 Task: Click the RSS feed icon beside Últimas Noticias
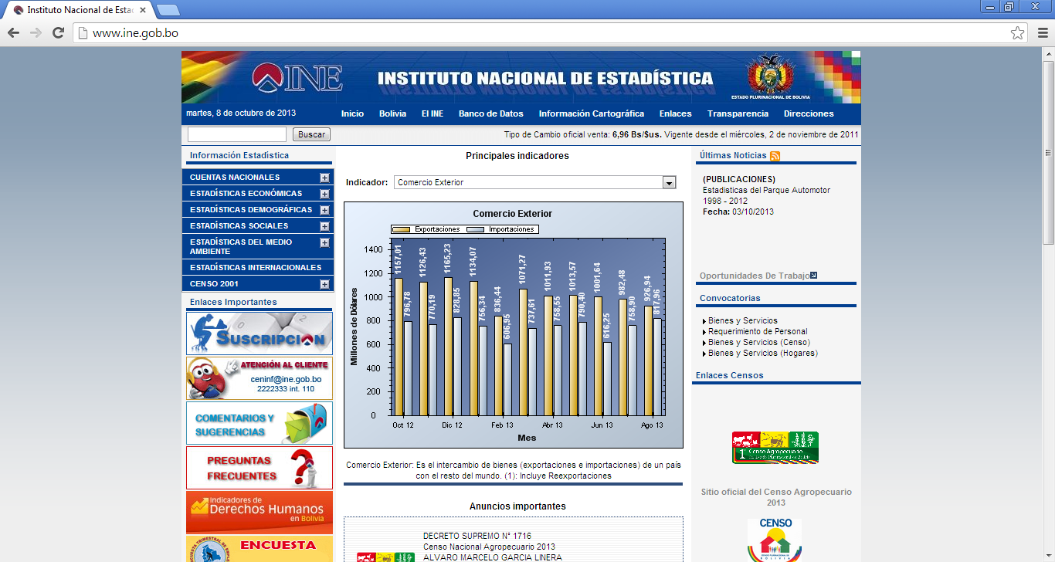point(775,156)
